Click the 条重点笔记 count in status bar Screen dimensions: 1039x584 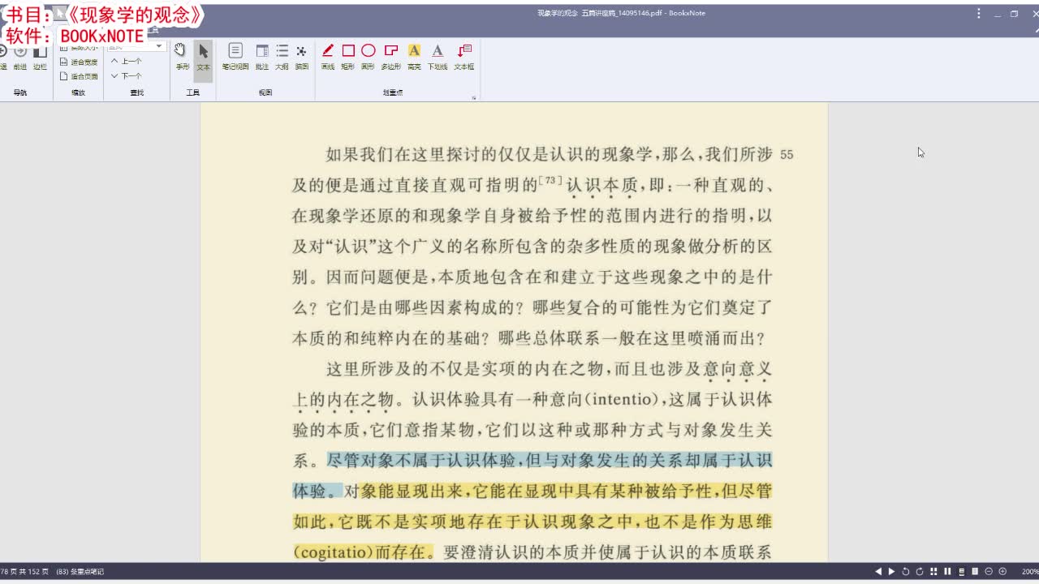point(80,572)
